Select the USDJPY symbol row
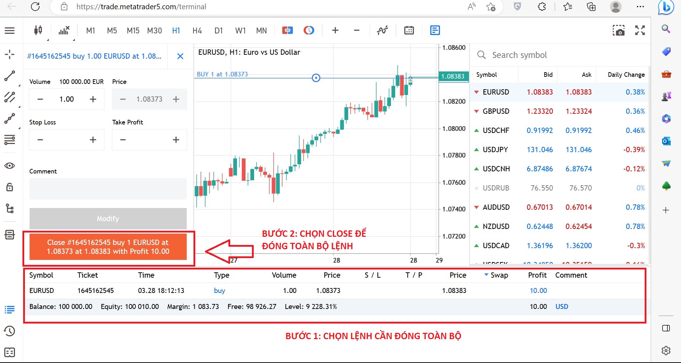 coord(560,150)
